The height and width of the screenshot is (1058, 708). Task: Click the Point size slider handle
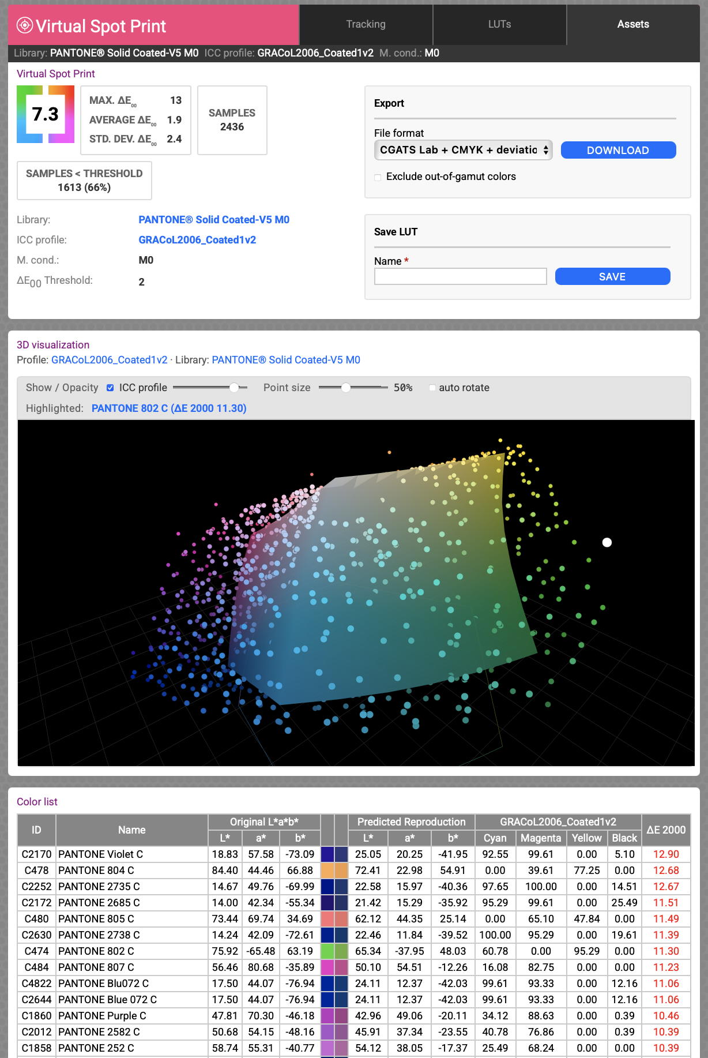(346, 388)
